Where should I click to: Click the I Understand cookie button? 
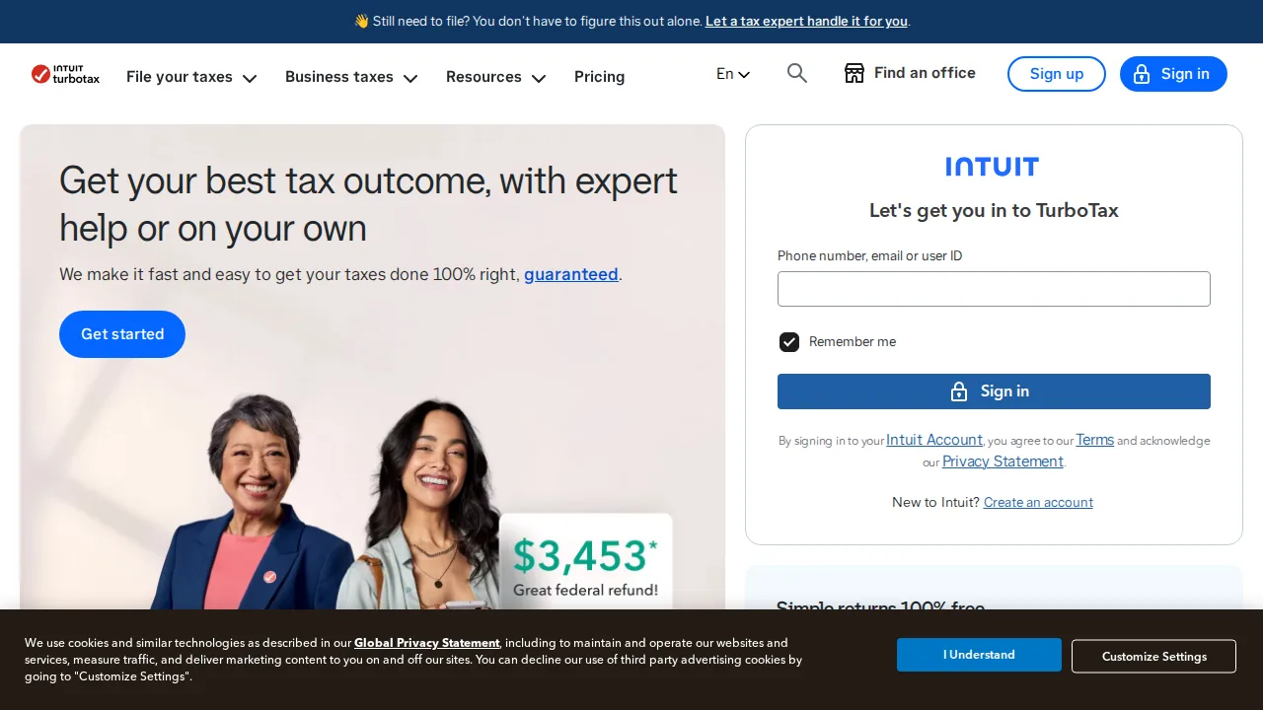click(x=979, y=655)
